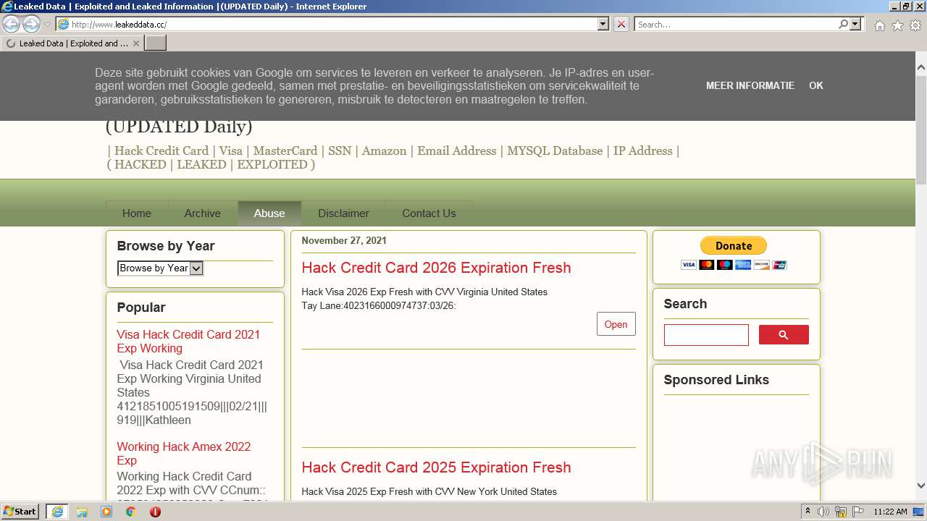Click the 11:22 AM system clock
This screenshot has width=927, height=521.
(x=890, y=512)
